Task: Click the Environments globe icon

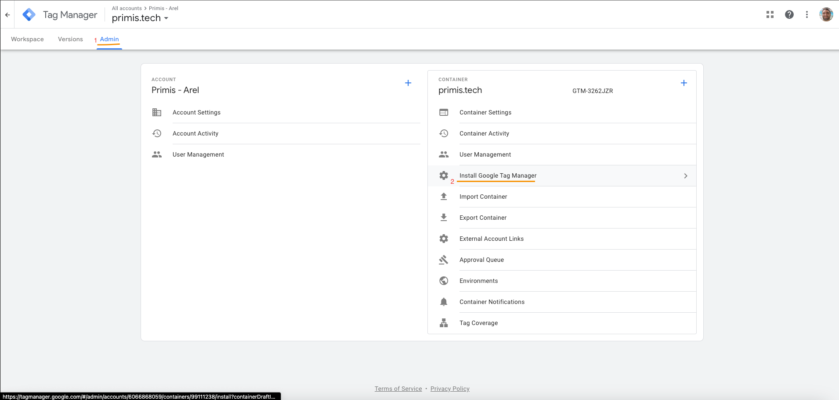Action: (444, 281)
